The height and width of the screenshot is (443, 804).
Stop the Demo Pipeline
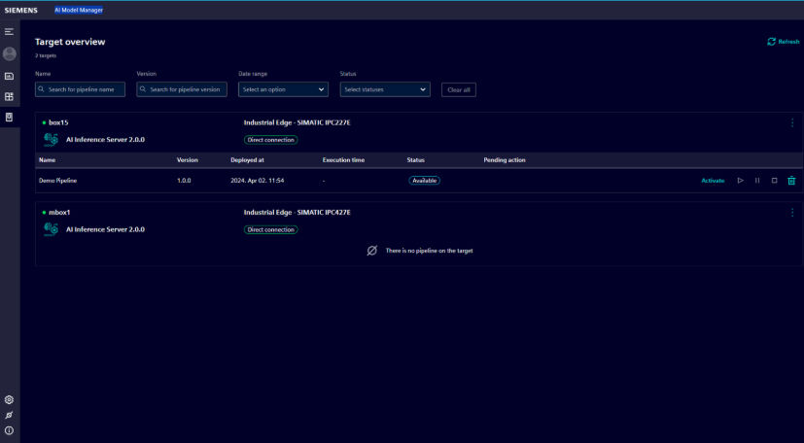[774, 181]
